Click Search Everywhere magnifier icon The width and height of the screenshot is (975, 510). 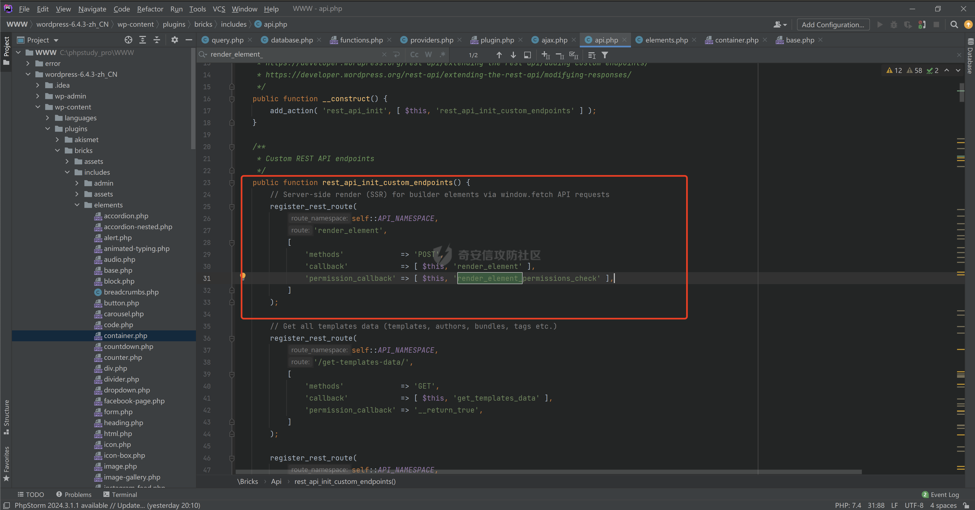point(954,24)
